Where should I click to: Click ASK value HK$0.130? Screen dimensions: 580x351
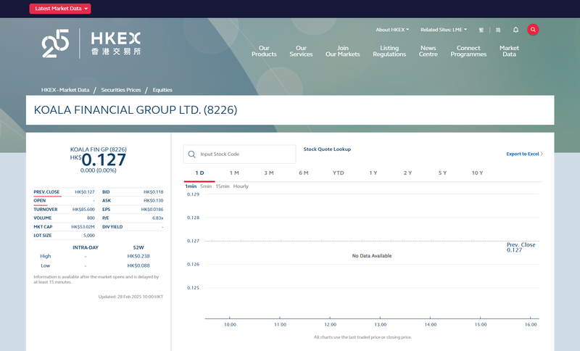tap(154, 200)
